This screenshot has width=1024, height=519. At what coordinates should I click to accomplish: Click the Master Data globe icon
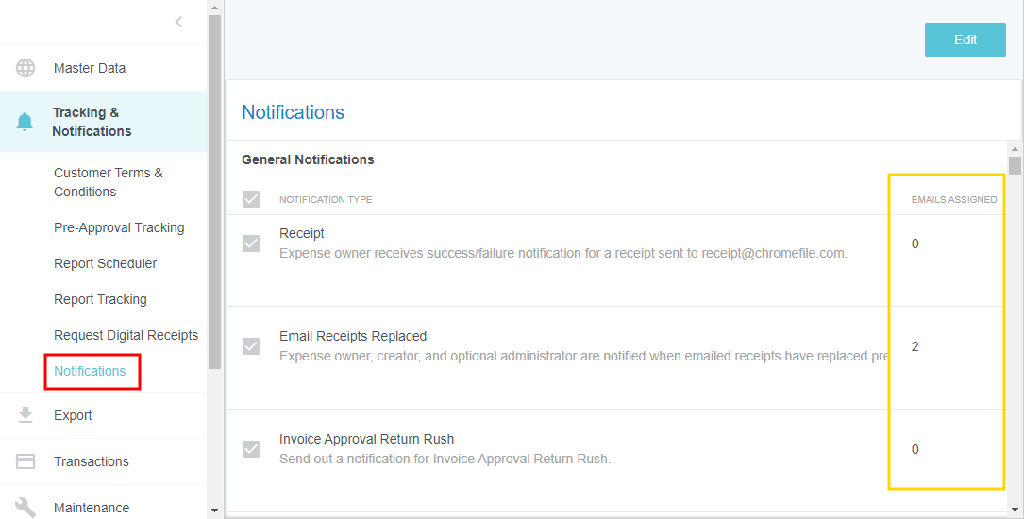(x=25, y=68)
